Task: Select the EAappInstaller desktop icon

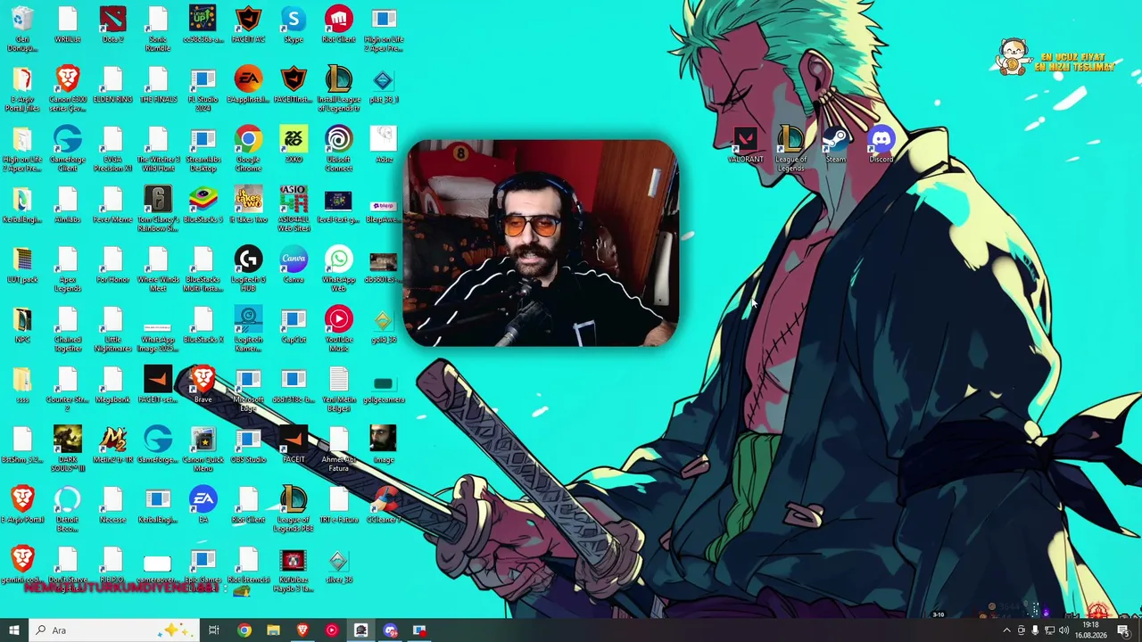Action: (x=248, y=85)
